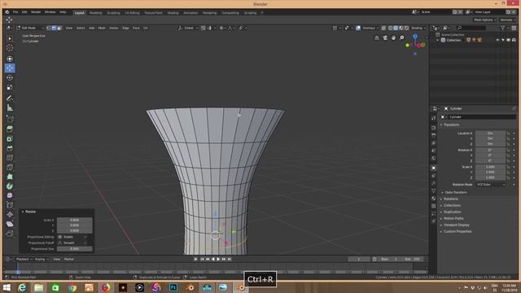
Task: Open Texture properties tab icon
Action: tap(434, 206)
